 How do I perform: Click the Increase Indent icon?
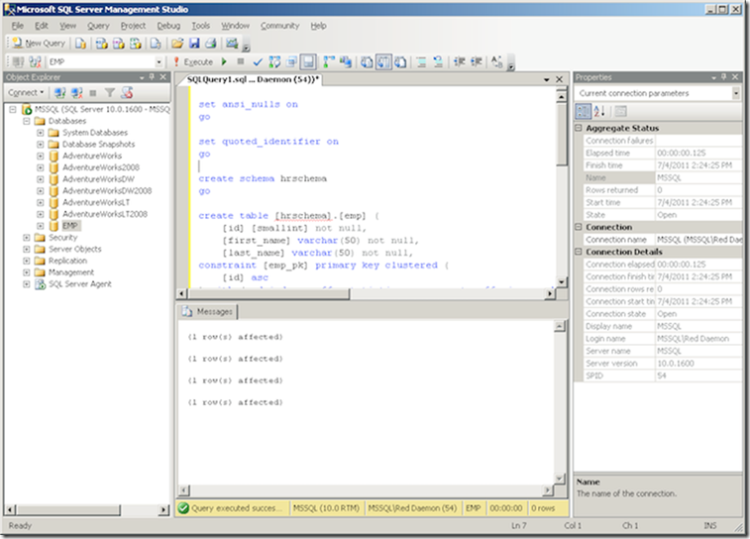pyautogui.click(x=476, y=61)
